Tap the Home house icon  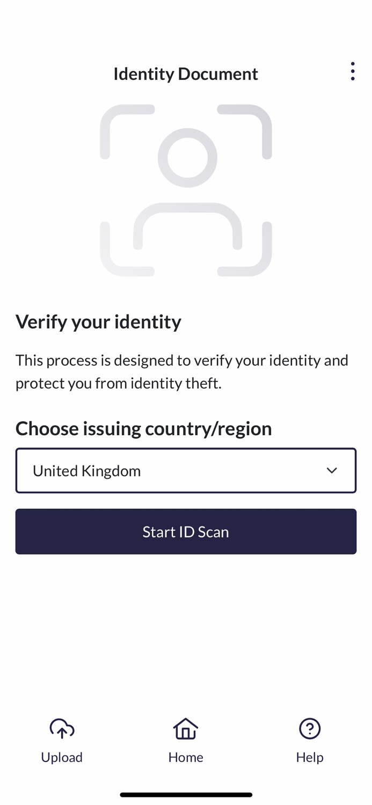(186, 728)
